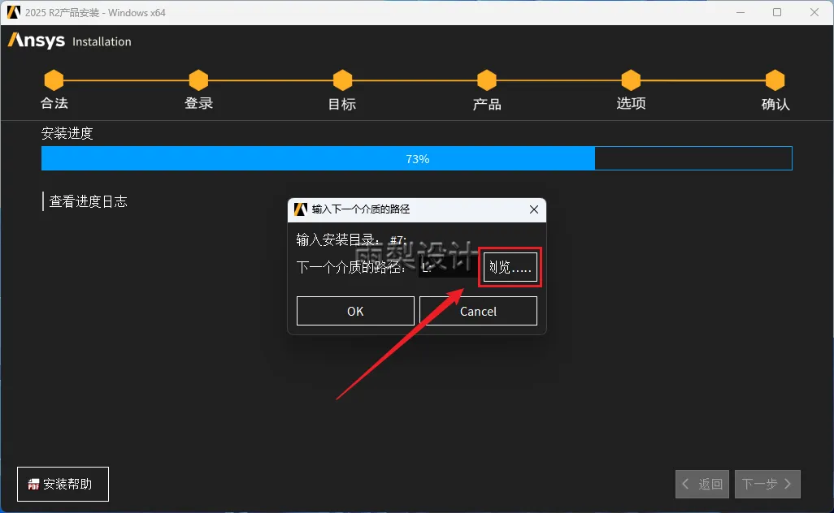Cancel the next media path dialog

click(478, 311)
